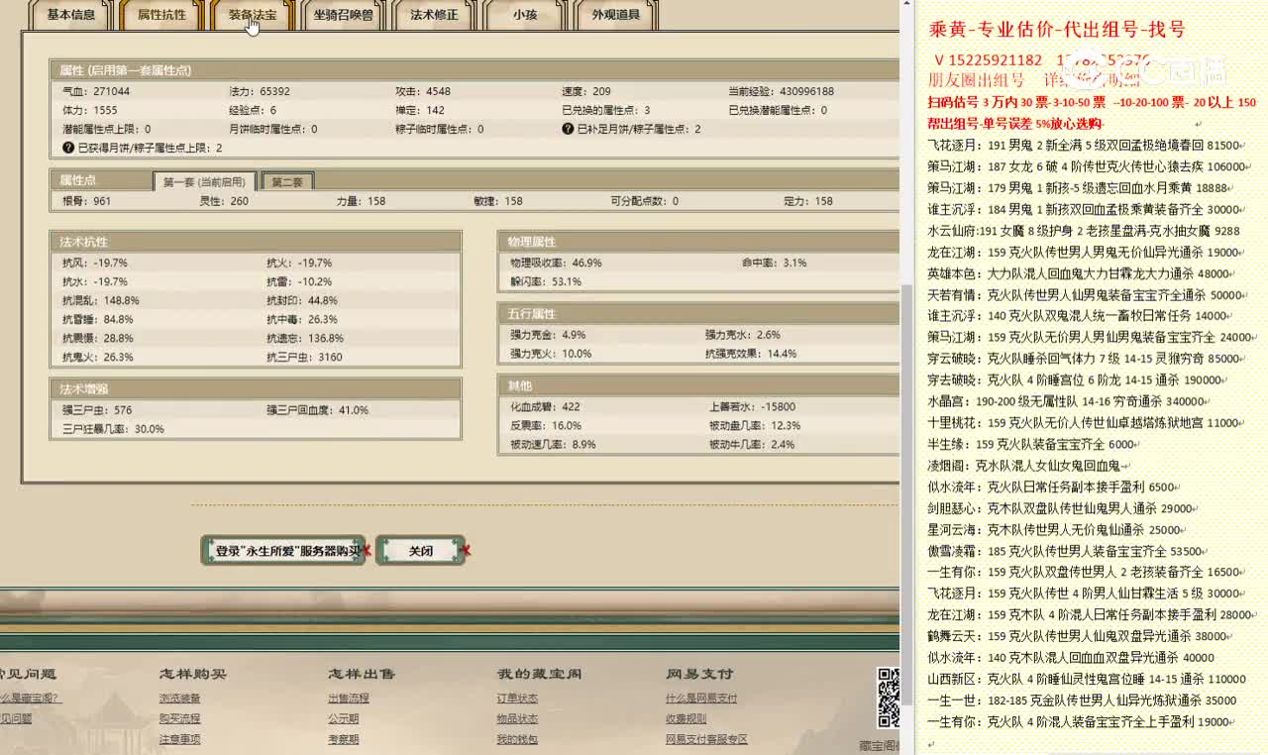Go to the 坐骑召唤兽 tab
Screen dimensions: 1268x755
[x=343, y=14]
